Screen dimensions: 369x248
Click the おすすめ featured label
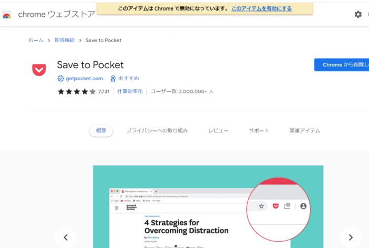pyautogui.click(x=129, y=78)
